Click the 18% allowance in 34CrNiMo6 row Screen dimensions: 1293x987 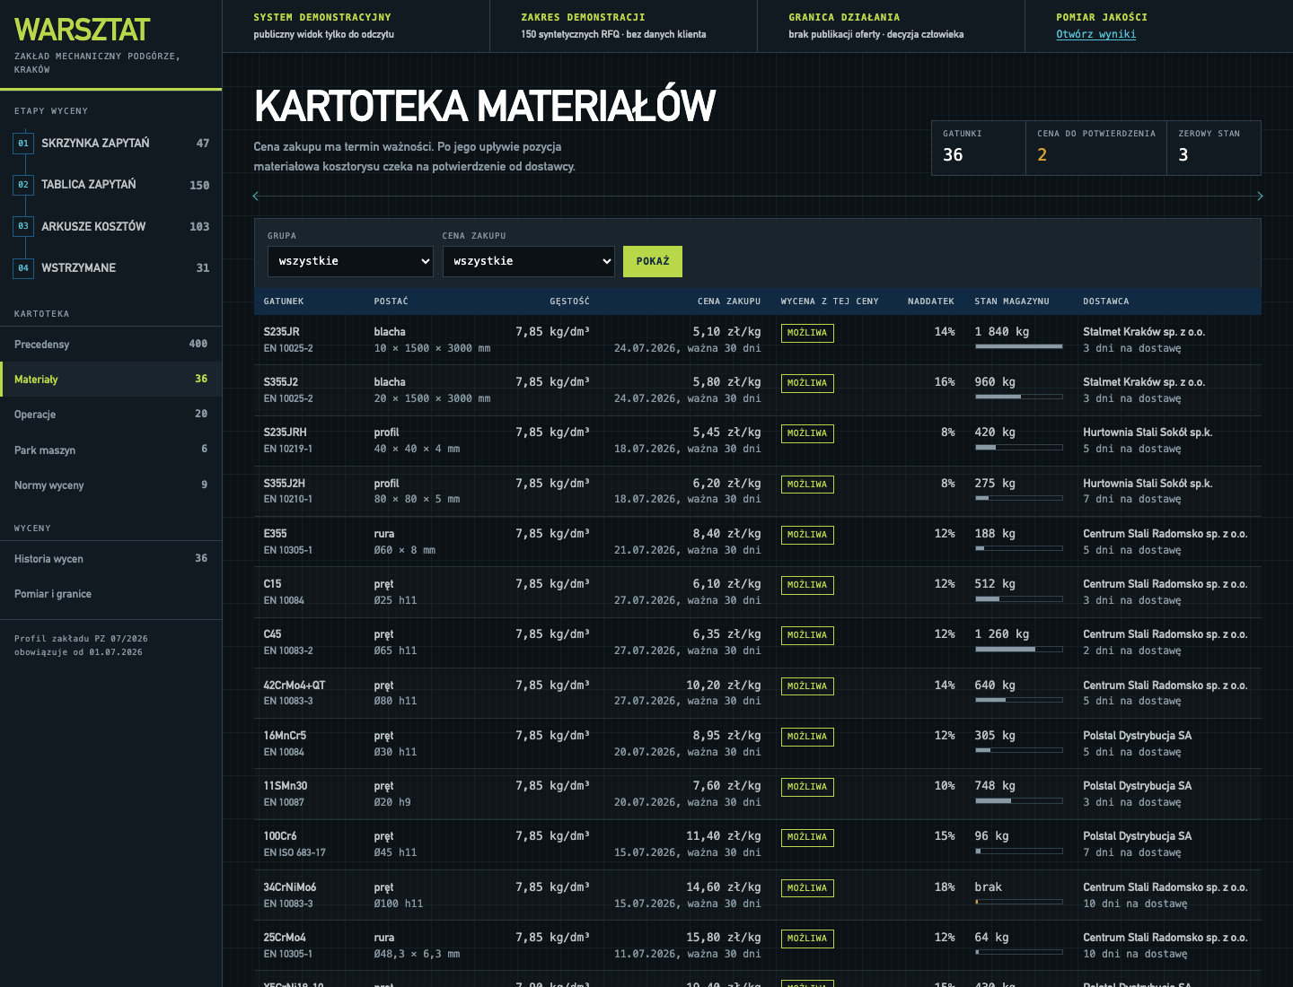[945, 887]
